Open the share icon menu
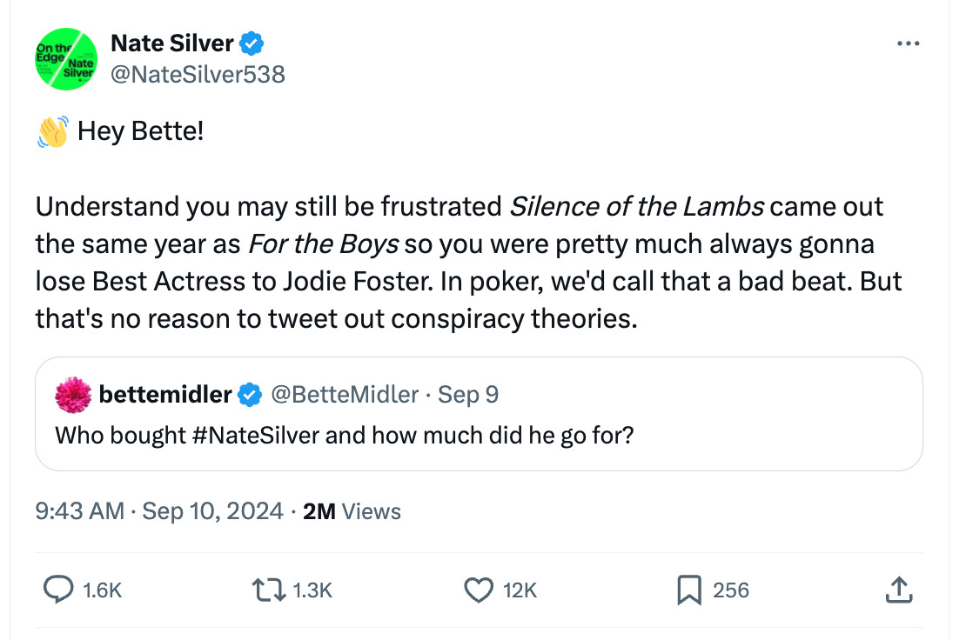966x640 pixels. pos(897,590)
